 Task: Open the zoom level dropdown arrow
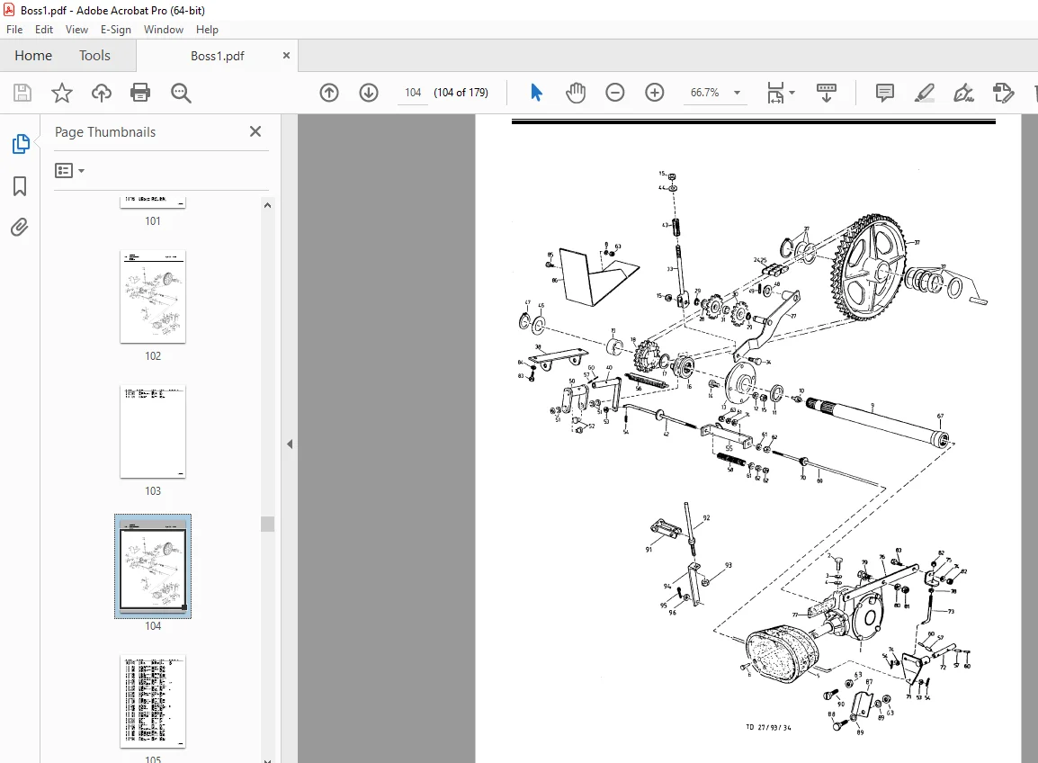coord(737,93)
